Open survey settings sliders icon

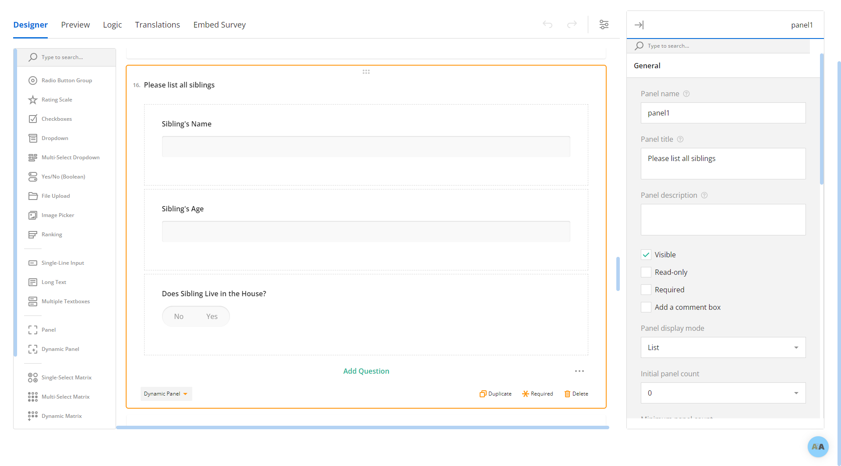coord(604,25)
